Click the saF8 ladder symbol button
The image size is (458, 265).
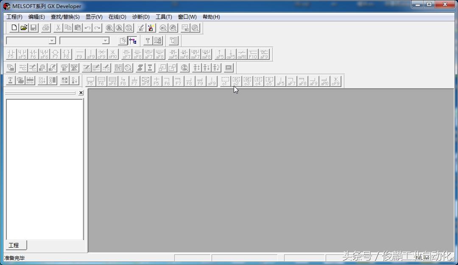point(206,54)
